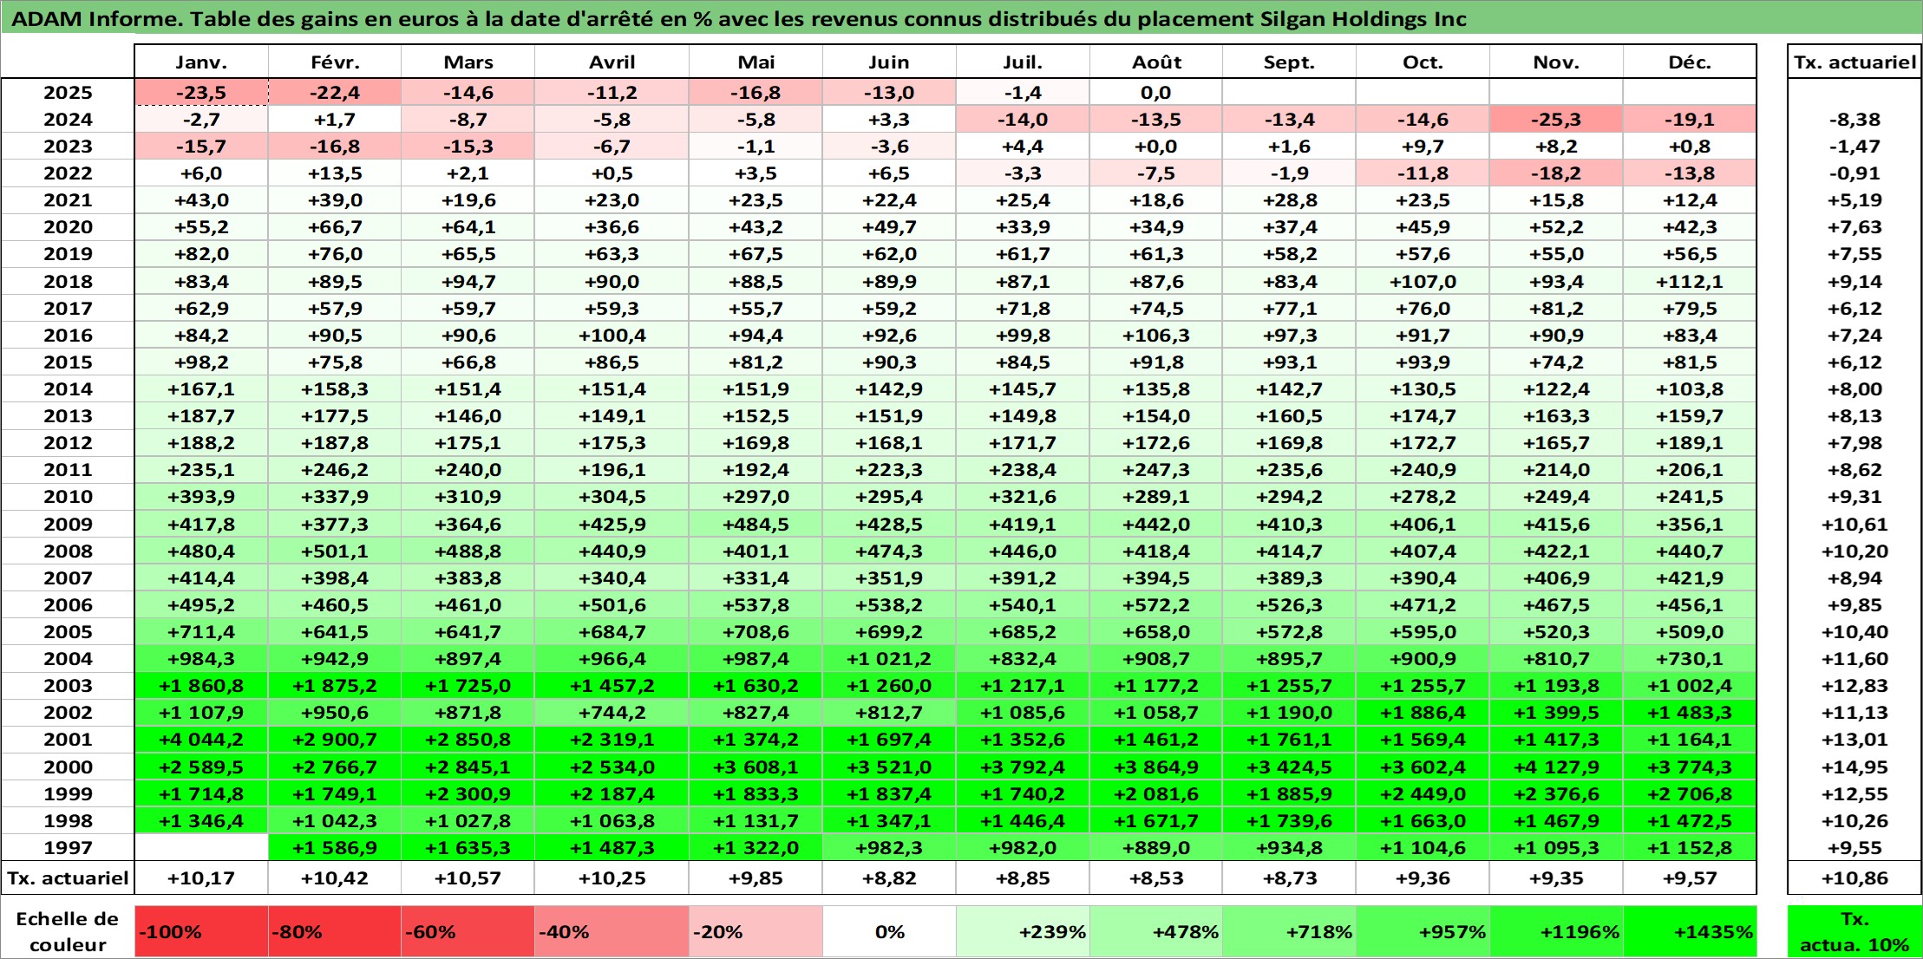This screenshot has height=959, width=1923.
Task: Select the +8,53 Août actuarial rate
Action: (1156, 877)
